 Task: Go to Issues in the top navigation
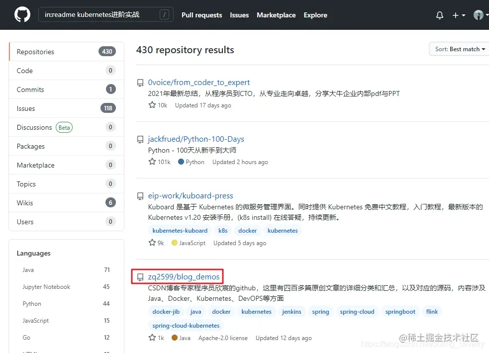click(239, 15)
